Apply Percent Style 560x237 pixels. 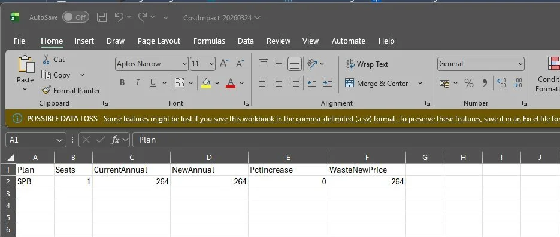(x=468, y=83)
